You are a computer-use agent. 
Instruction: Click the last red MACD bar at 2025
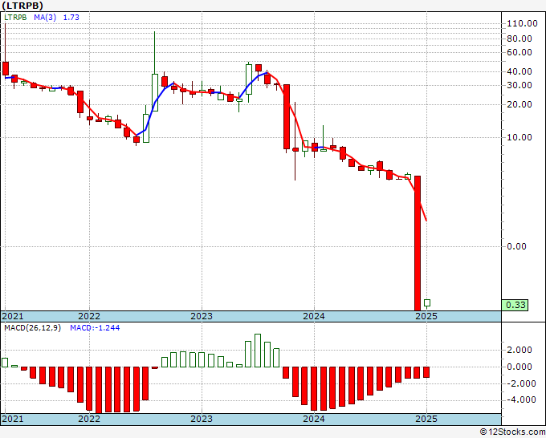coord(426,372)
